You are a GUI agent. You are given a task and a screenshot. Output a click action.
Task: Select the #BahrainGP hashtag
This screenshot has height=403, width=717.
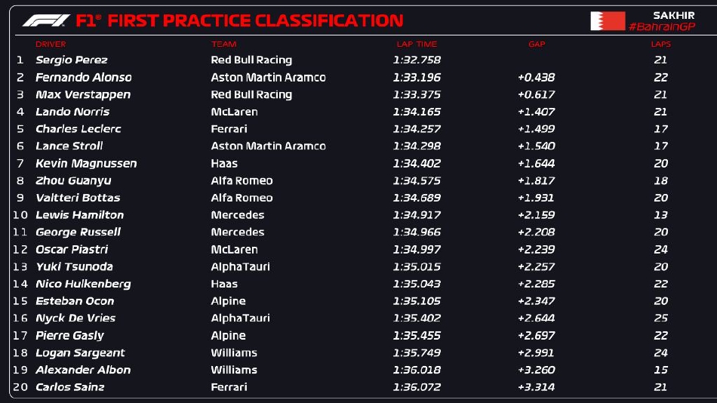(x=662, y=26)
